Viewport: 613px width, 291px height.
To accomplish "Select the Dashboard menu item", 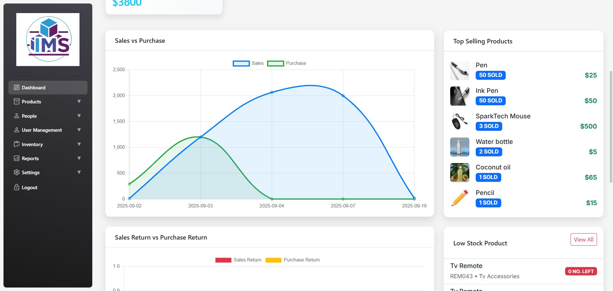I will [34, 87].
